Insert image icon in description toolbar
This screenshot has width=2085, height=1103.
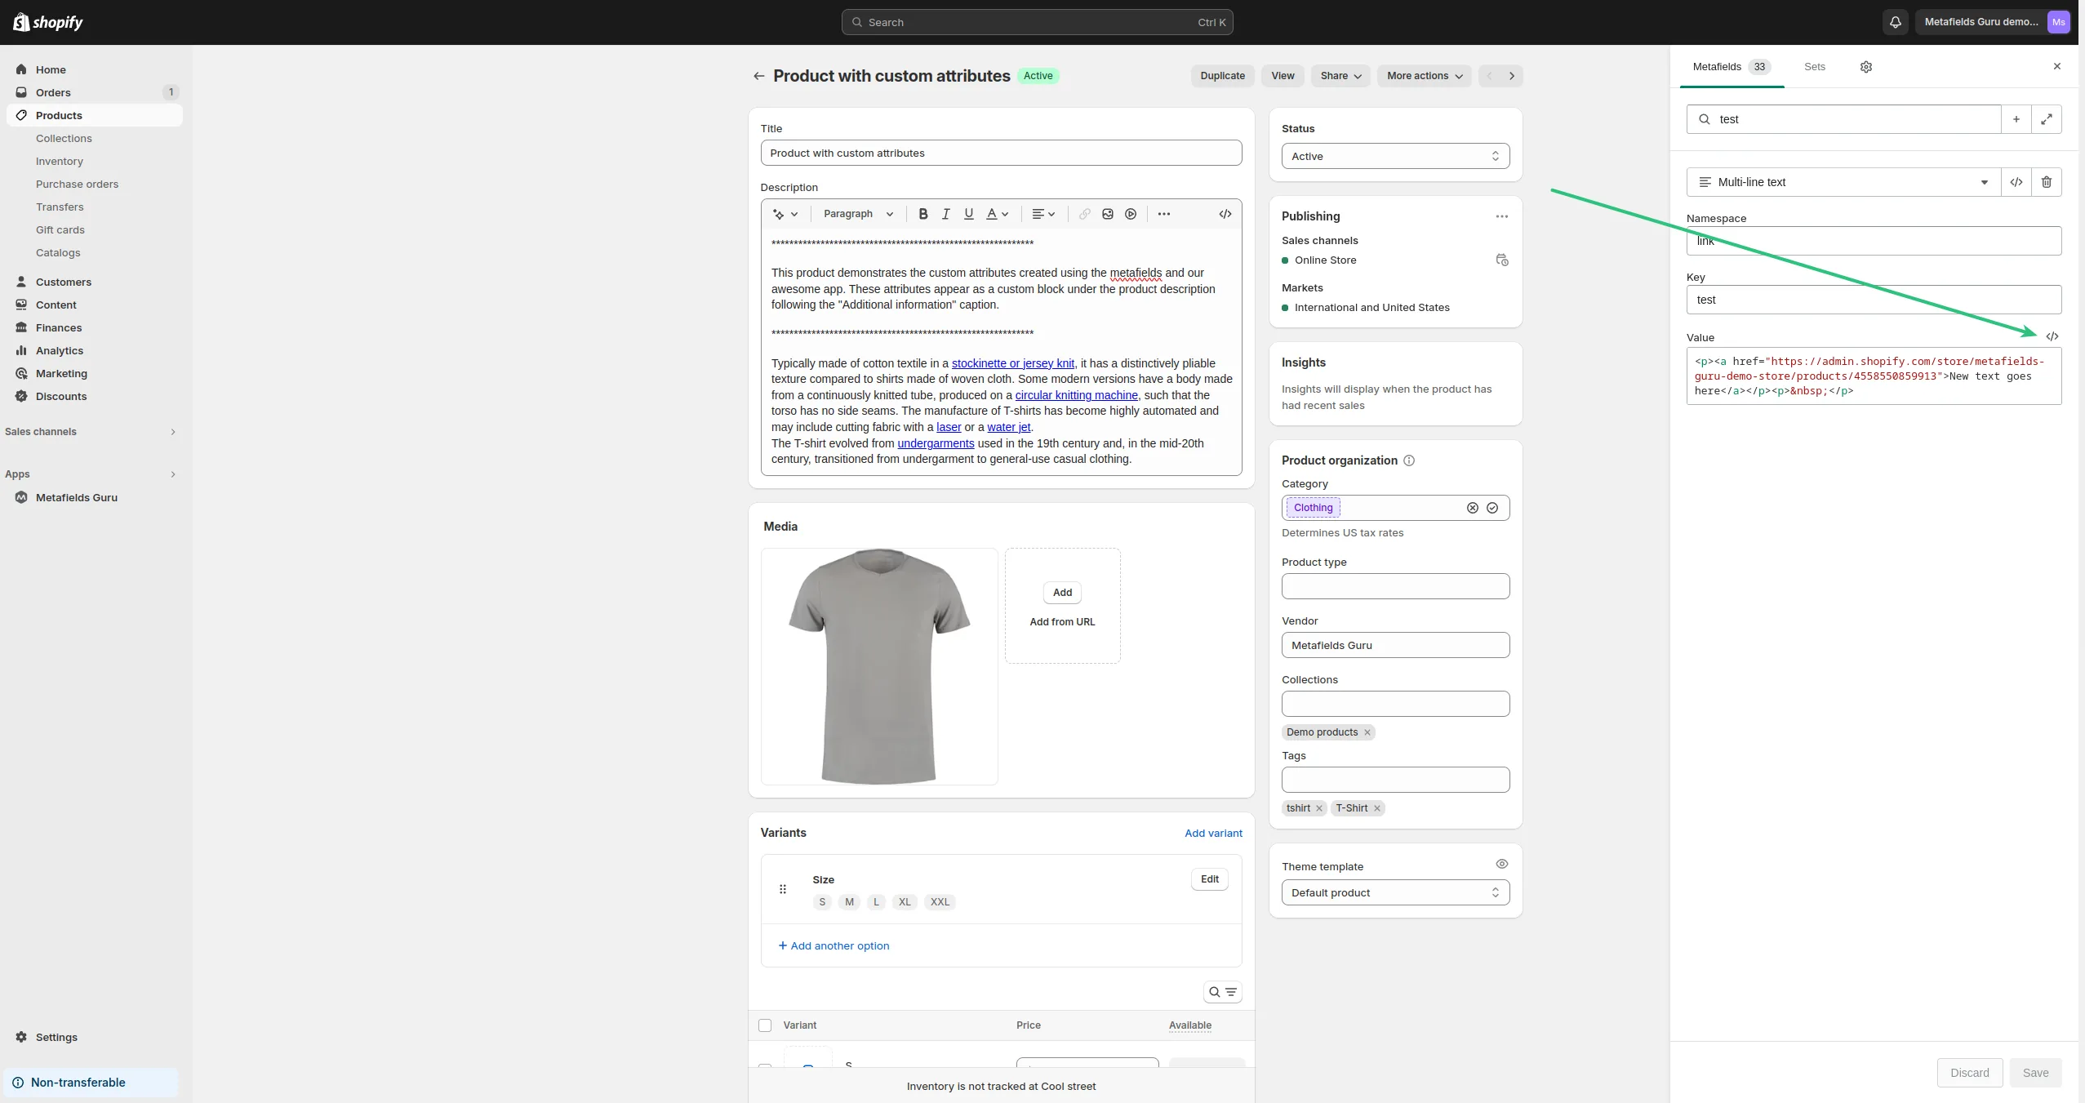tap(1107, 214)
